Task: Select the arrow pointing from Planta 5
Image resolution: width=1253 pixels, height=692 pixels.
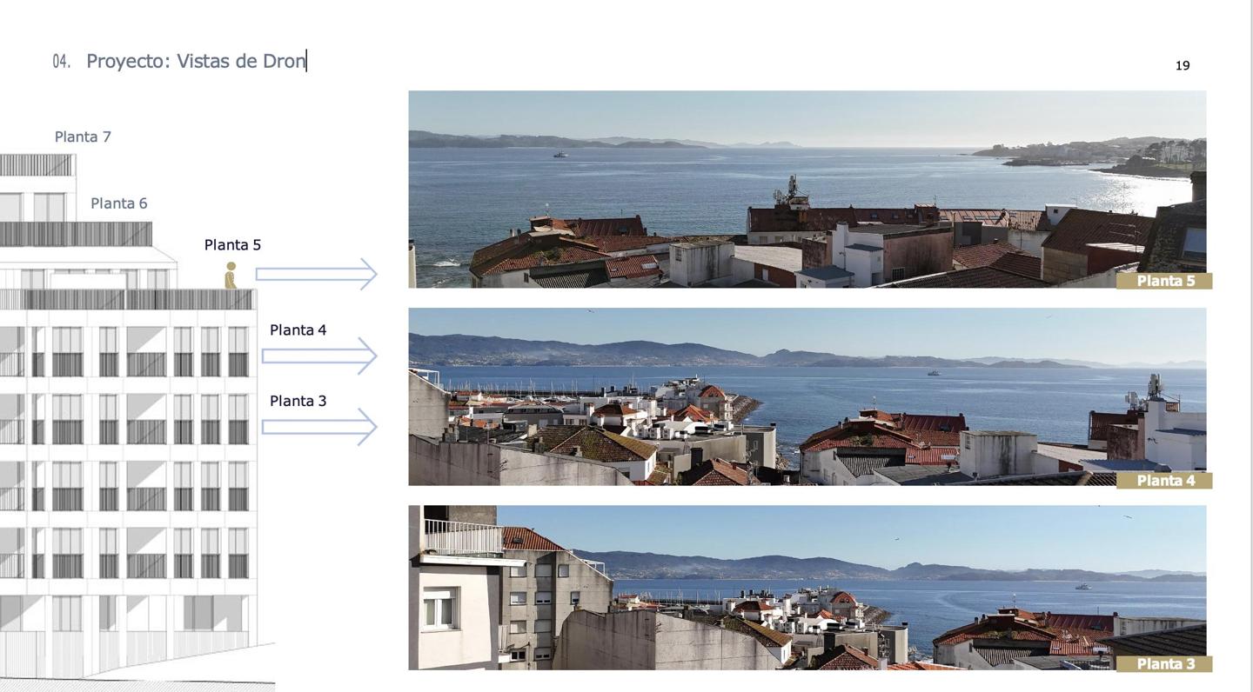Action: pos(317,274)
